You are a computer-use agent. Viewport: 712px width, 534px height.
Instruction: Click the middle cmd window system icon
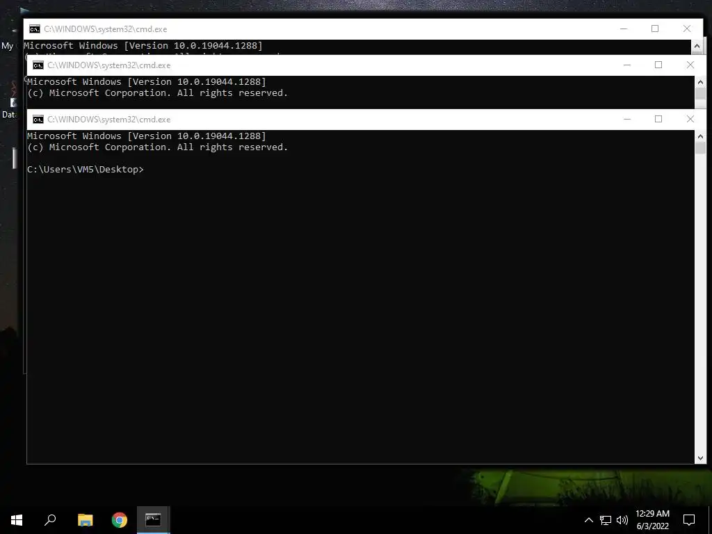[38, 65]
